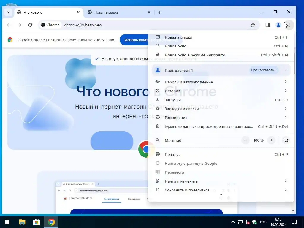304x228 pixels.
Task: Click the key icon beside passwords
Action: click(158, 82)
